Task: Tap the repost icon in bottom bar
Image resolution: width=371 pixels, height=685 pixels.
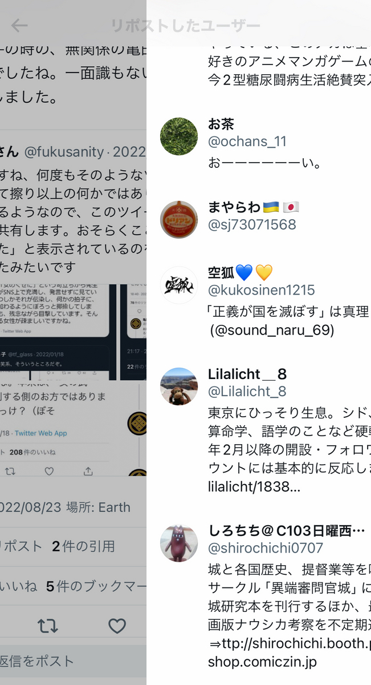Action: (x=47, y=626)
